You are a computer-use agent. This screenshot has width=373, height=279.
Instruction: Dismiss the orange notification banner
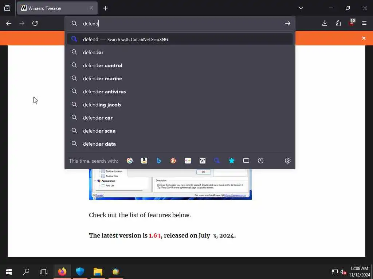tap(364, 38)
